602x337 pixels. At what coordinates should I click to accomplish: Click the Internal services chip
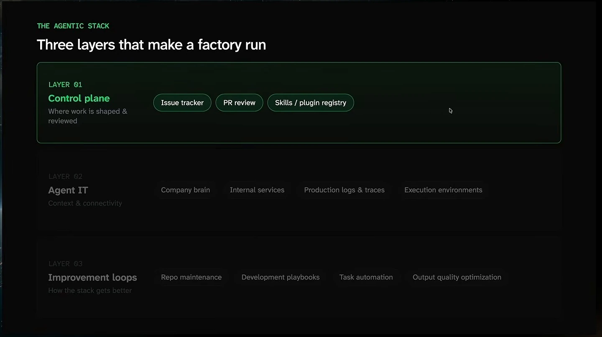pyautogui.click(x=257, y=190)
